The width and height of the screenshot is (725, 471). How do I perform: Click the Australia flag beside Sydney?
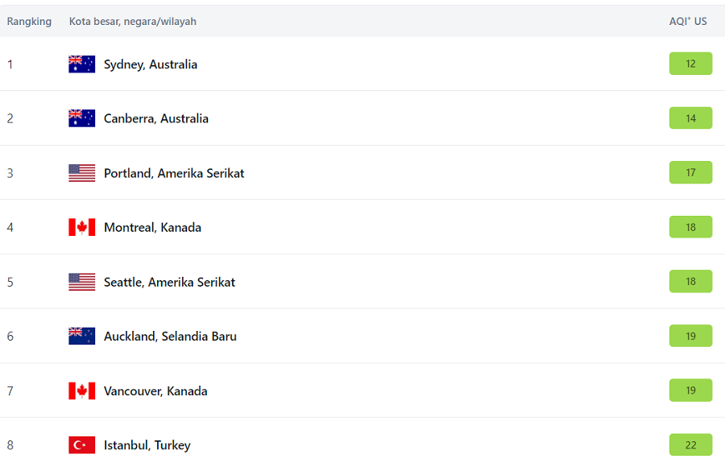(x=82, y=64)
